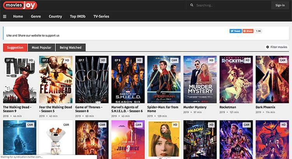Click the red Share button
This screenshot has height=159, width=292.
(248, 31)
